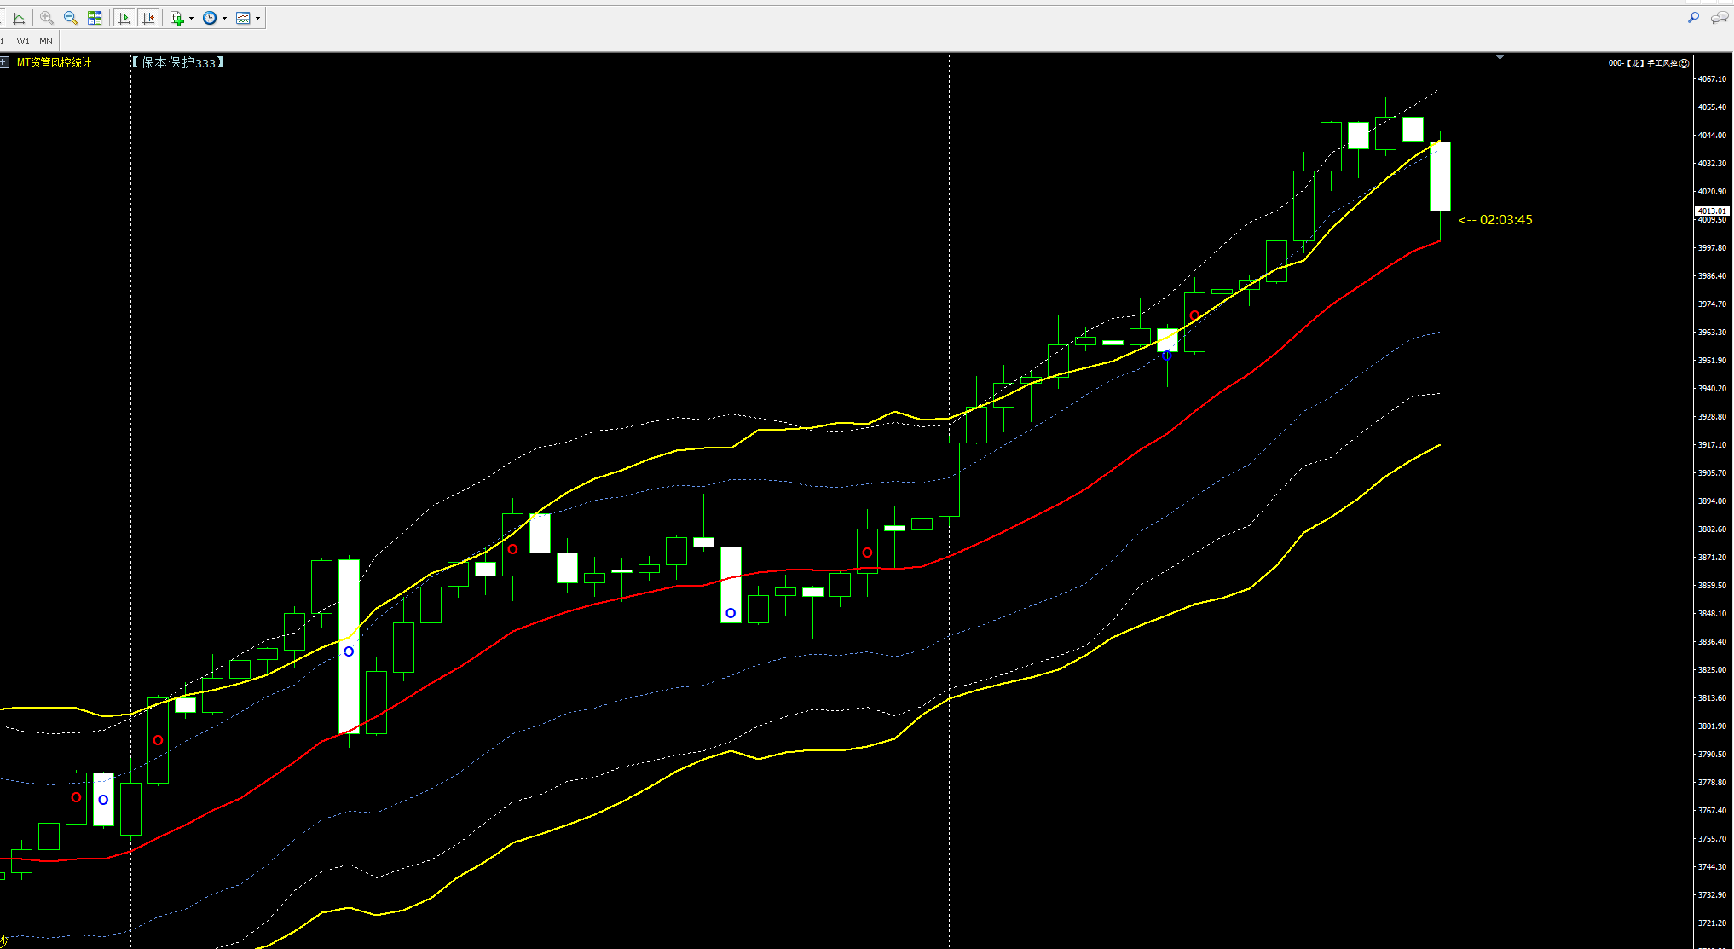Click the Periods clock icon

tap(209, 18)
